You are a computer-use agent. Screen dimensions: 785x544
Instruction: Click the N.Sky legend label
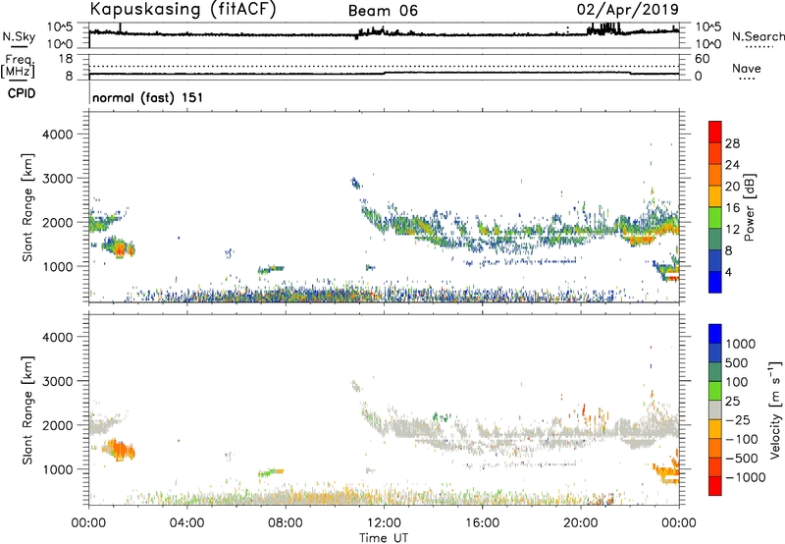point(19,36)
